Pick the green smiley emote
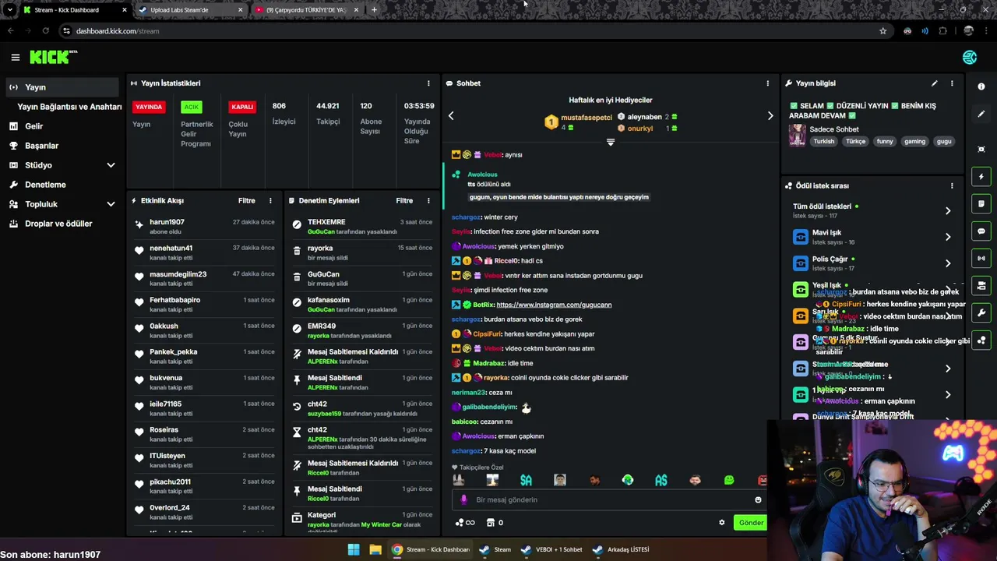Image resolution: width=997 pixels, height=561 pixels. [x=729, y=481]
